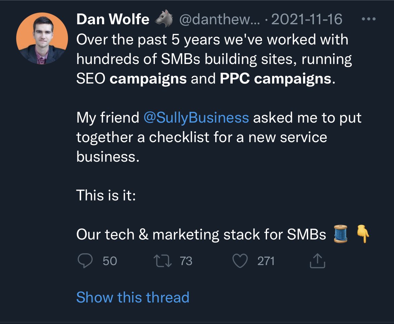The height and width of the screenshot is (324, 394).
Task: Click the retweet count 73
Action: pyautogui.click(x=186, y=261)
